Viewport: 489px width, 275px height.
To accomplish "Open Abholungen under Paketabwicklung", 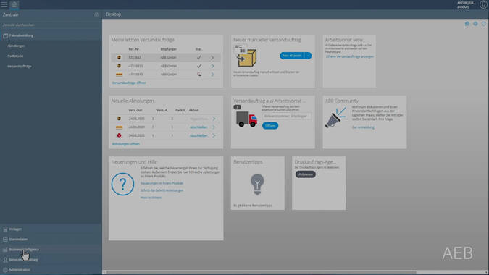I will 16,46.
